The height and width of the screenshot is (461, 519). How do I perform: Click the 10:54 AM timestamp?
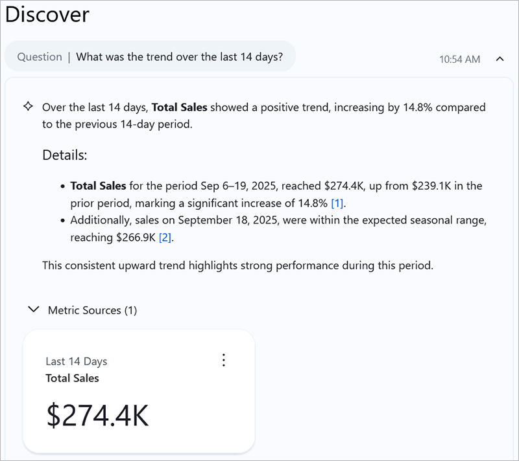459,59
